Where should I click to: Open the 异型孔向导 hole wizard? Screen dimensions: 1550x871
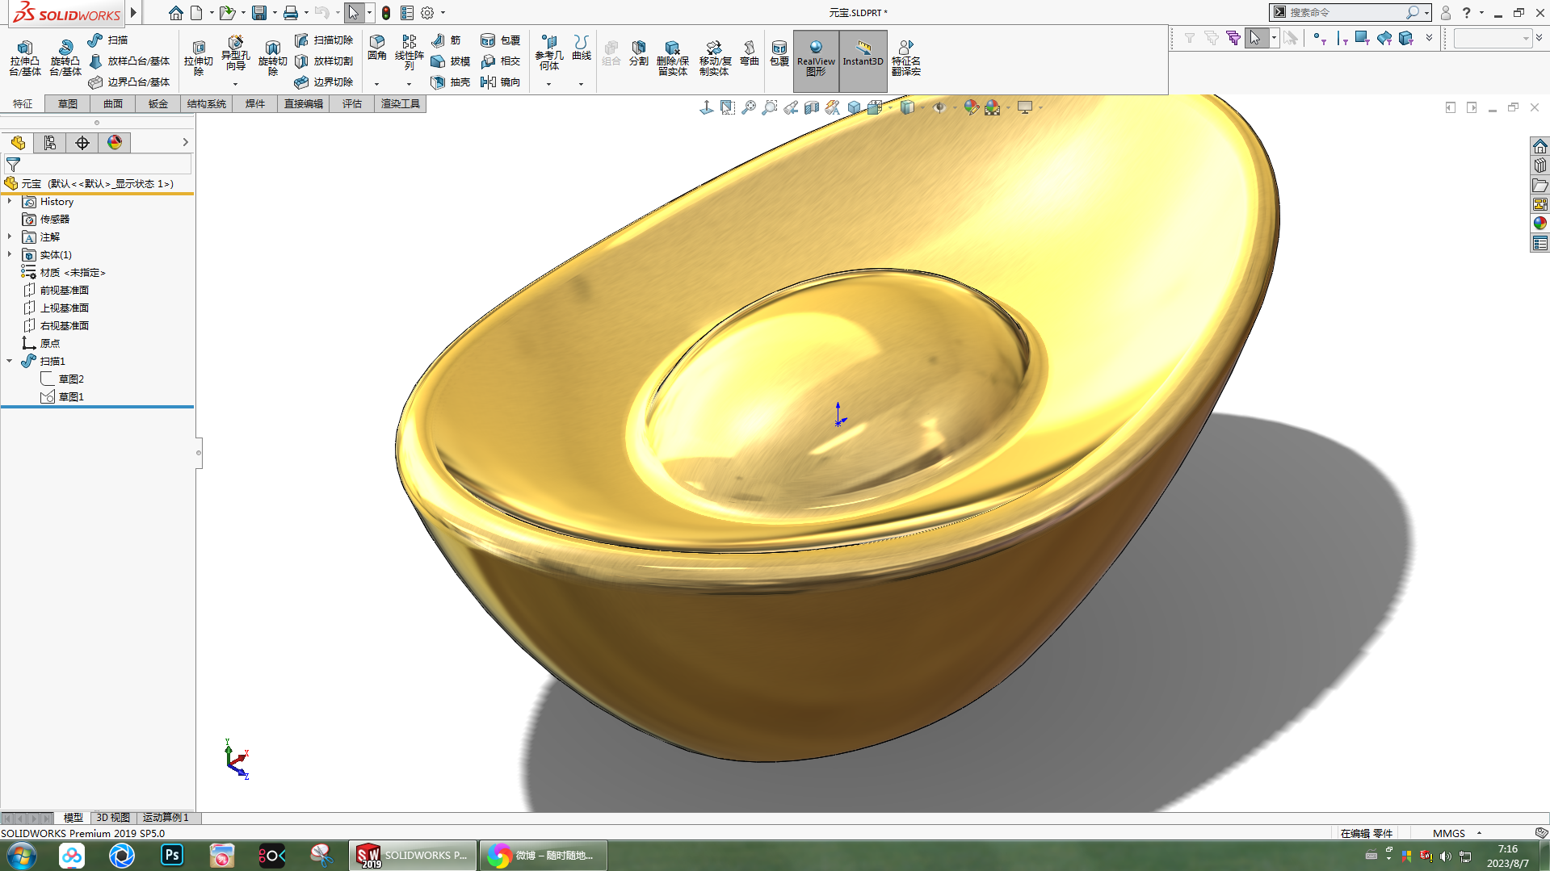pyautogui.click(x=235, y=53)
